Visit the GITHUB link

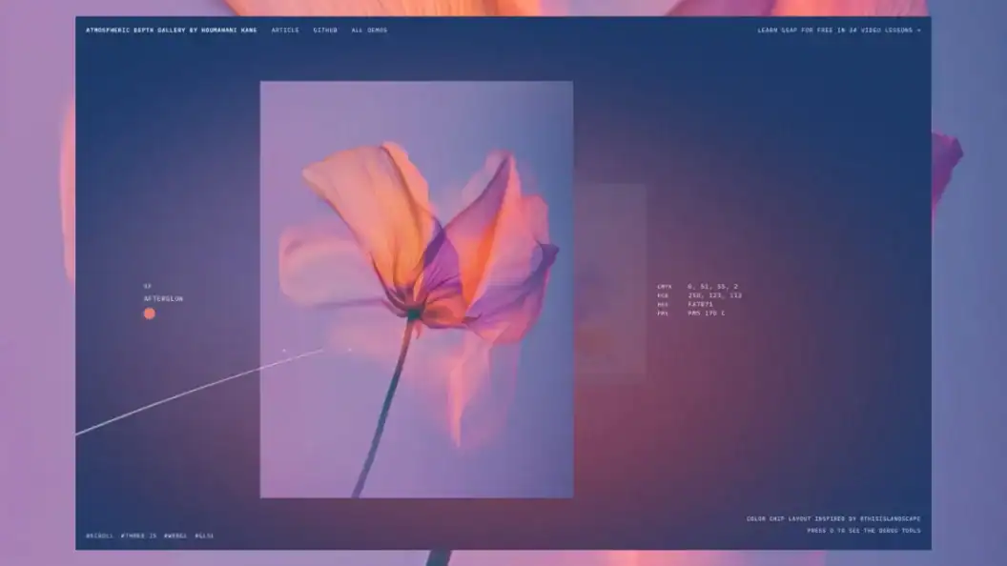coord(324,30)
